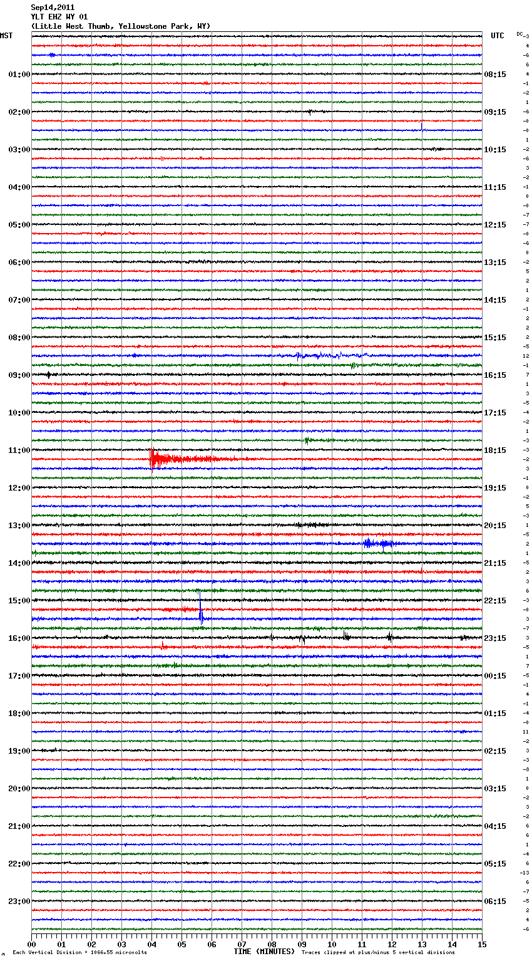Click the 11:15 UTC time label
This screenshot has width=532, height=961.
point(495,187)
